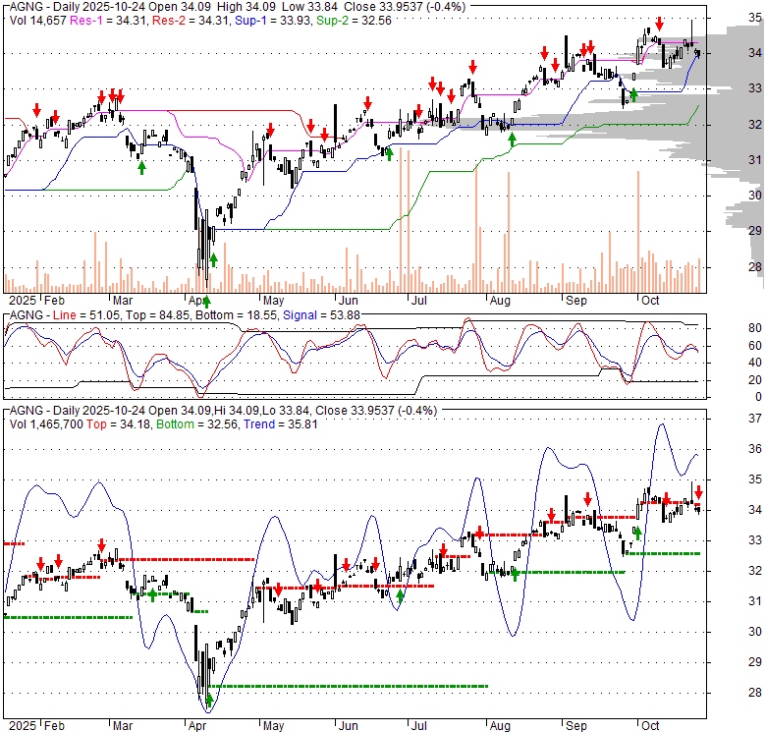766x732 pixels.
Task: Click the 2025 label on bottom chart axis
Action: [23, 726]
